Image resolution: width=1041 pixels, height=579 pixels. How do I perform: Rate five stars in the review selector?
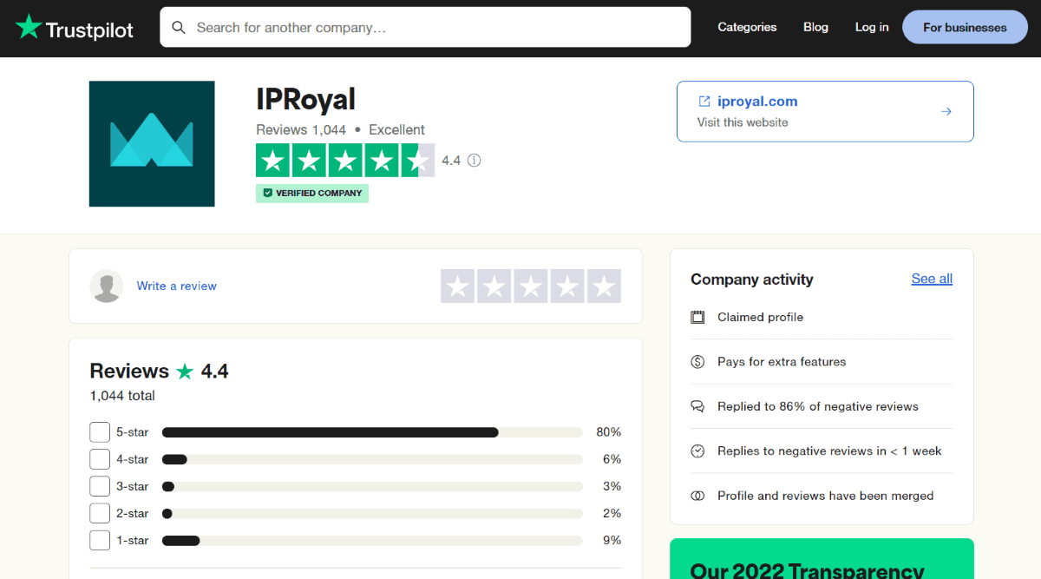click(x=604, y=286)
